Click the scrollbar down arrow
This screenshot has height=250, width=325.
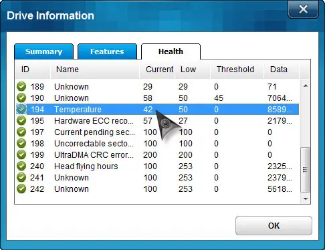[306, 199]
